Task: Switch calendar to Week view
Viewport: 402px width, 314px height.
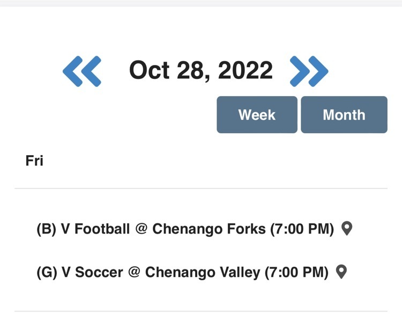Action: coord(257,114)
